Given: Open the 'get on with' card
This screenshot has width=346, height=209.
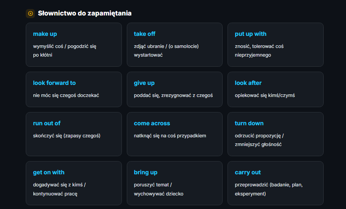Looking at the screenshot, I should [74, 183].
